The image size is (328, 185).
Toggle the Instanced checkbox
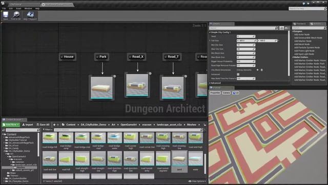pyautogui.click(x=238, y=74)
